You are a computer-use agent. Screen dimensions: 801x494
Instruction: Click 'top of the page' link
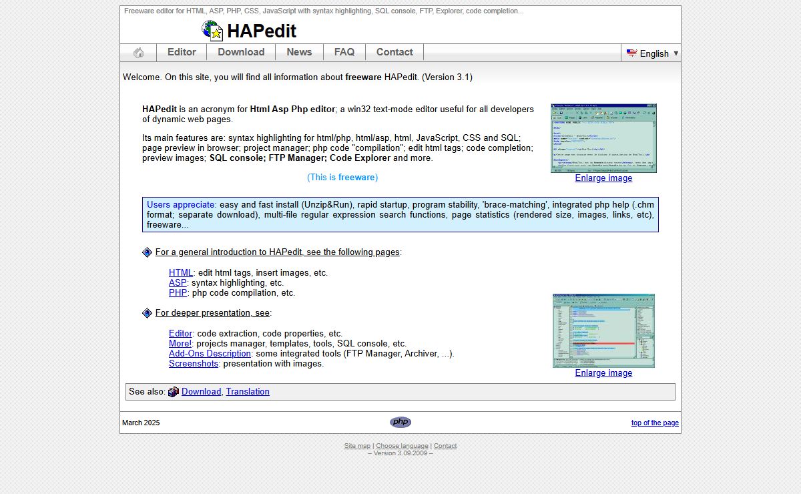click(655, 423)
